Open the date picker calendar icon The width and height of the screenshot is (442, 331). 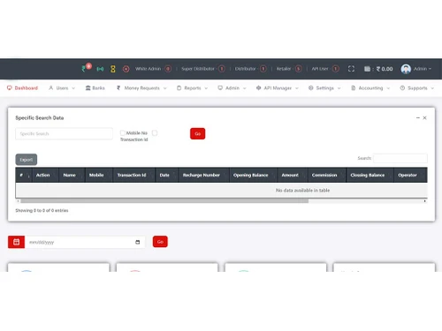[x=138, y=242]
